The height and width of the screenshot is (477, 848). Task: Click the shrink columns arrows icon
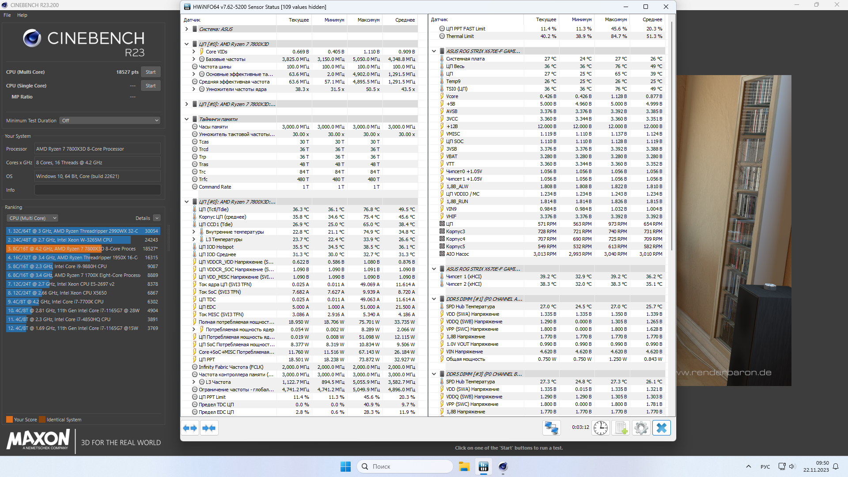click(209, 428)
